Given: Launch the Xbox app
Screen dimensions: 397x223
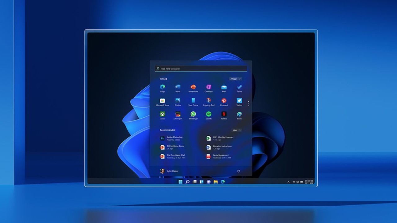Looking at the screenshot, I should (162, 114).
